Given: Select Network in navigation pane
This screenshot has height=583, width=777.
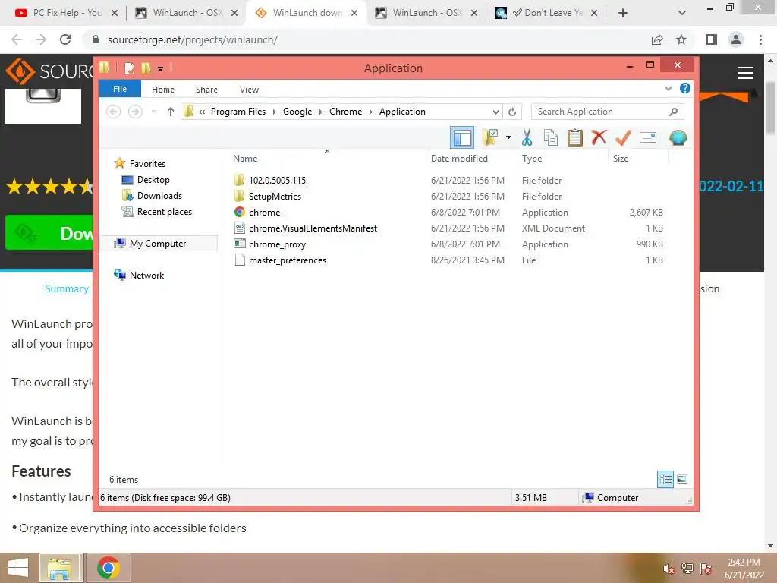Looking at the screenshot, I should coord(146,275).
